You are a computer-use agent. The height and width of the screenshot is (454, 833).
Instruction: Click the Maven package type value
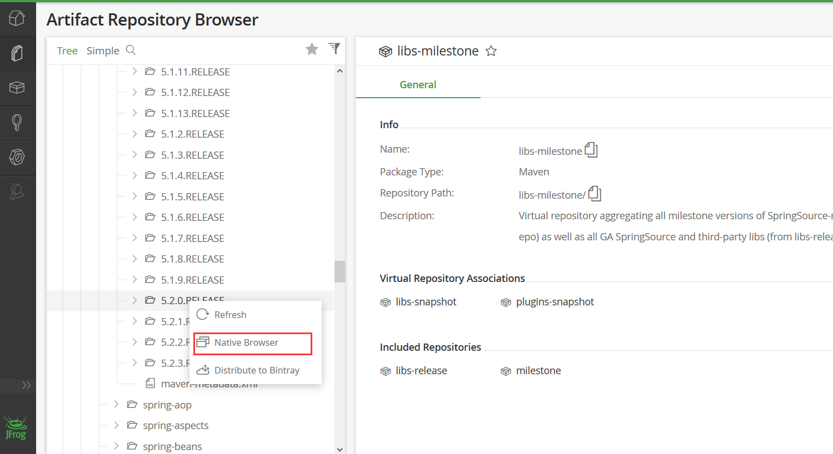coord(534,172)
